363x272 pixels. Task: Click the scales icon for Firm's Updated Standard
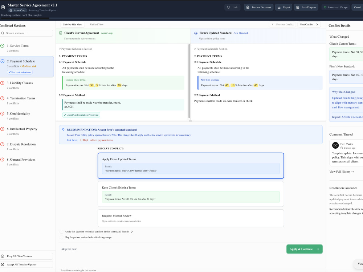196,33
